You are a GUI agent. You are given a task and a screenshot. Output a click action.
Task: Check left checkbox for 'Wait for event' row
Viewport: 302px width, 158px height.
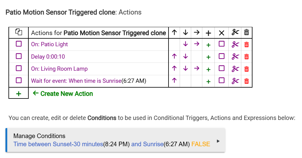tap(19, 80)
